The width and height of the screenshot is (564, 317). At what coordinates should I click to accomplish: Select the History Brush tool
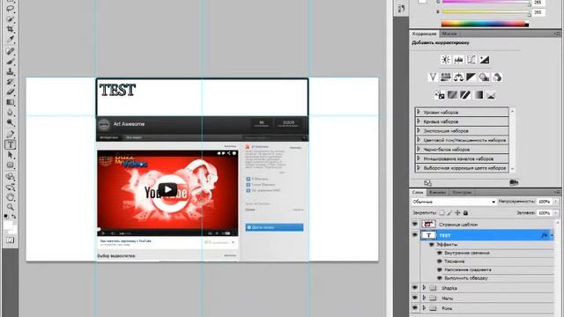[10, 82]
